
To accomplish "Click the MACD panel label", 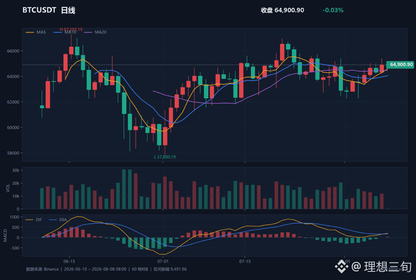I will point(5,235).
